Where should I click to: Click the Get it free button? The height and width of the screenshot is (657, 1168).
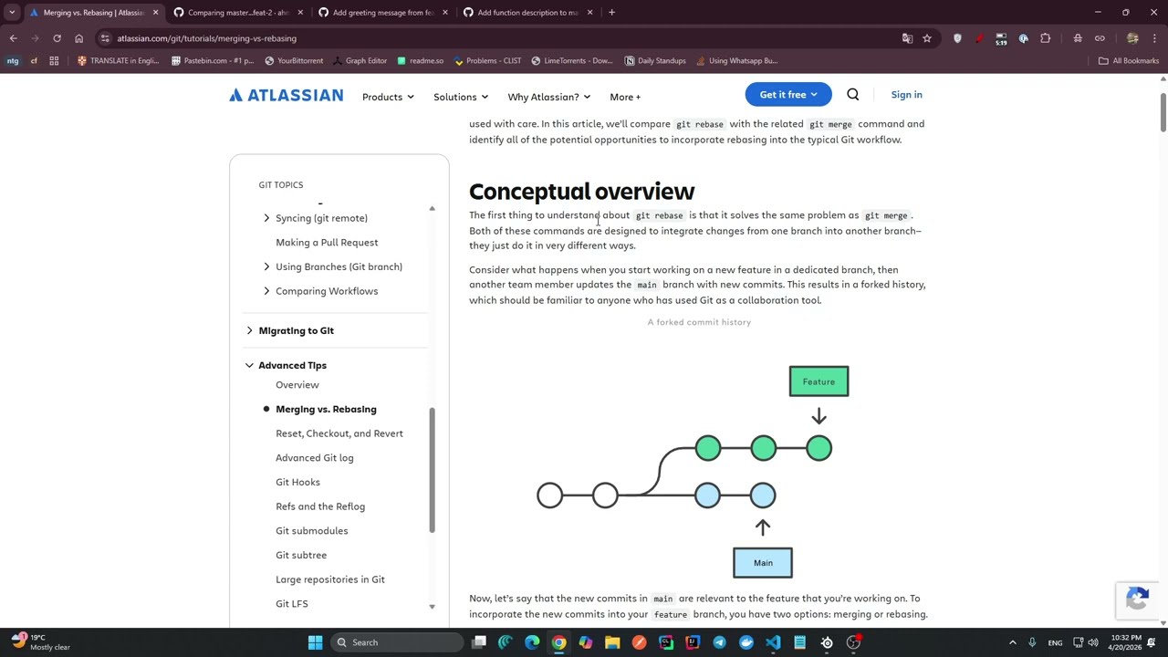[x=788, y=95]
